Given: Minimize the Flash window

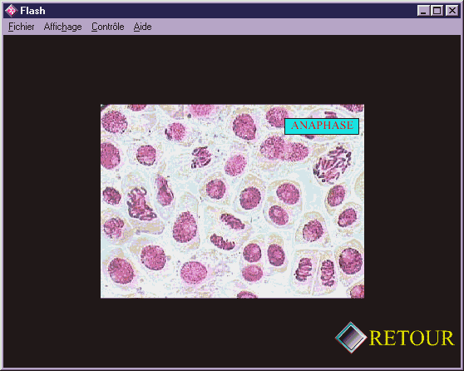Looking at the screenshot, I should [x=423, y=11].
